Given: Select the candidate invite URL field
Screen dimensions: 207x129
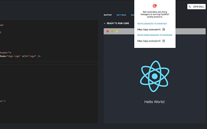Looking at the screenshot, I should pyautogui.click(x=149, y=29).
